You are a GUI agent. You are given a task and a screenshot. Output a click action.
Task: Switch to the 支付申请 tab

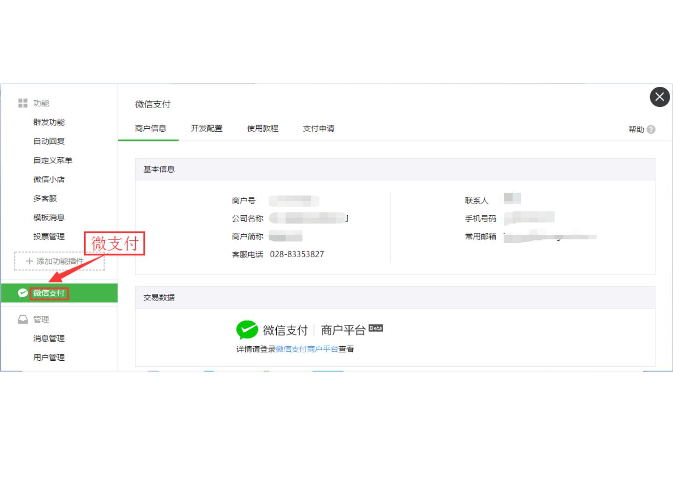tap(319, 128)
